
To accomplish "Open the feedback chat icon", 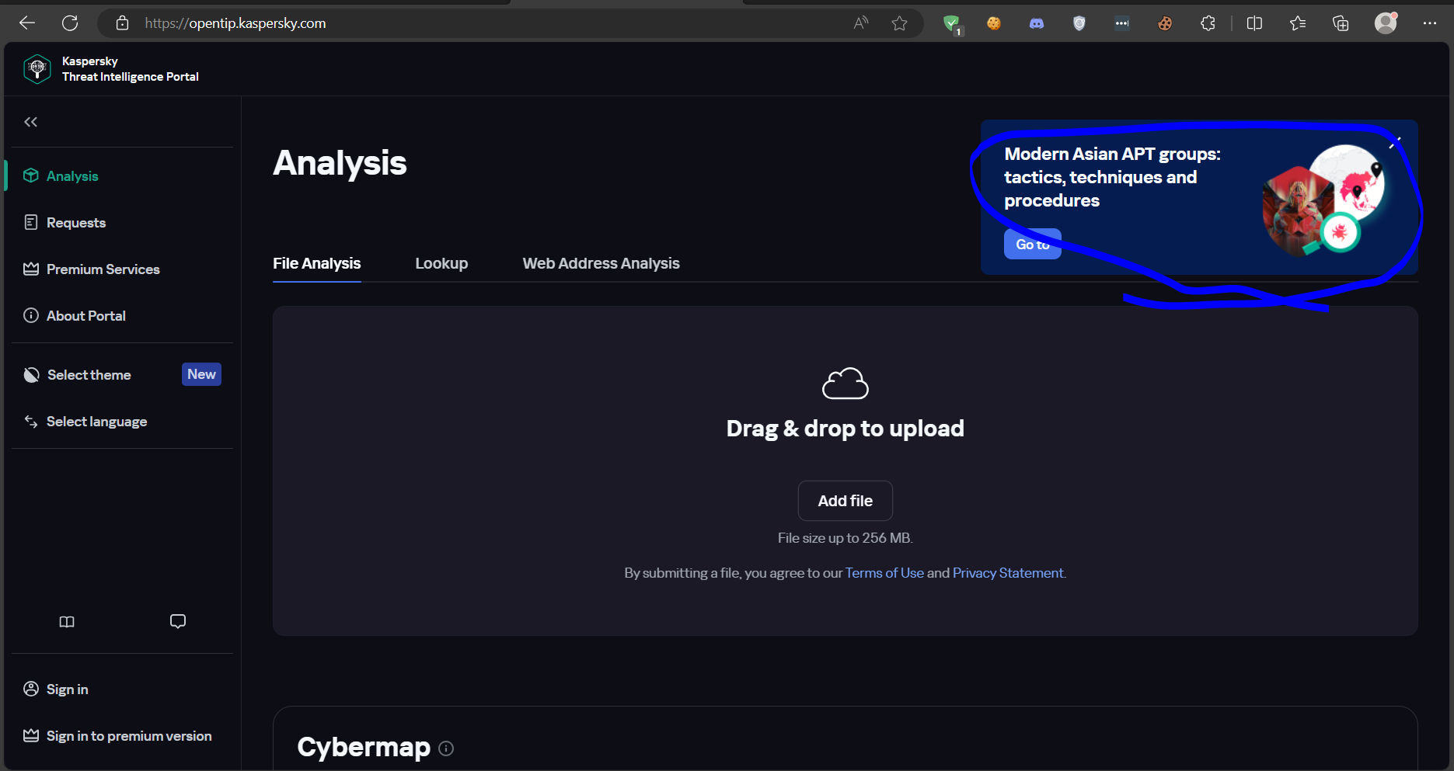I will (177, 621).
